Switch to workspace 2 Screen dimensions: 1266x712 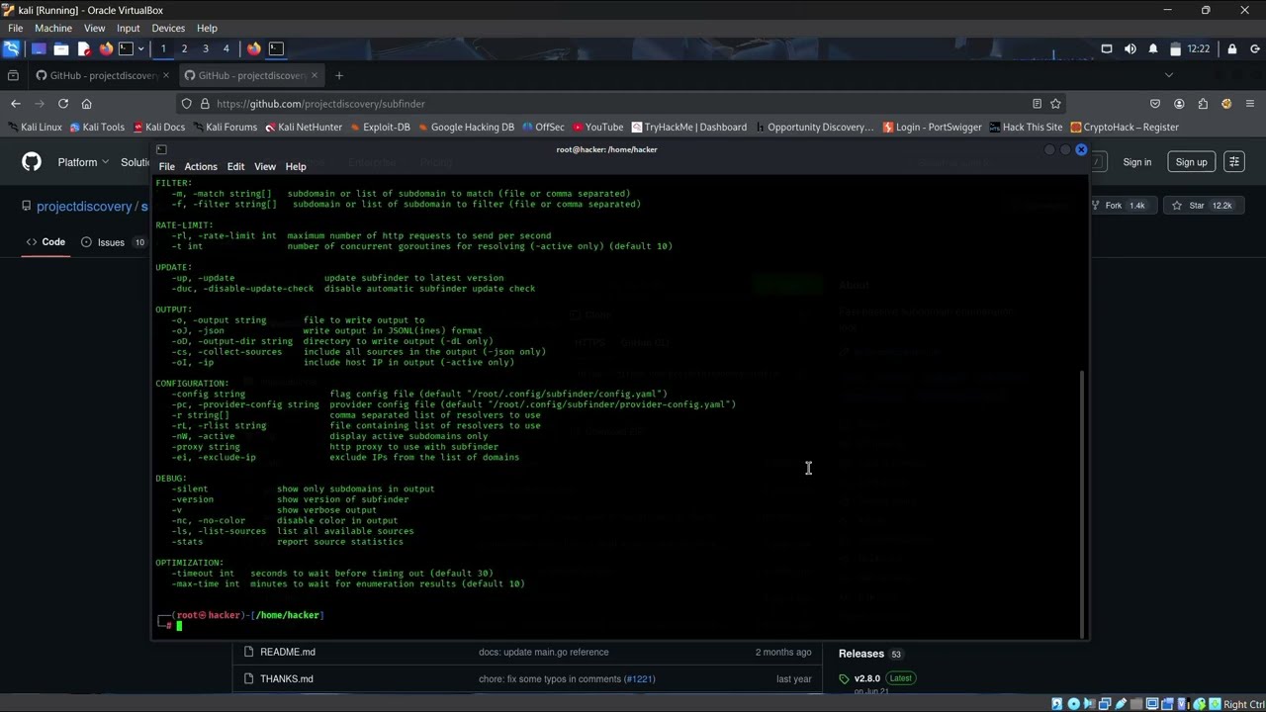point(184,48)
